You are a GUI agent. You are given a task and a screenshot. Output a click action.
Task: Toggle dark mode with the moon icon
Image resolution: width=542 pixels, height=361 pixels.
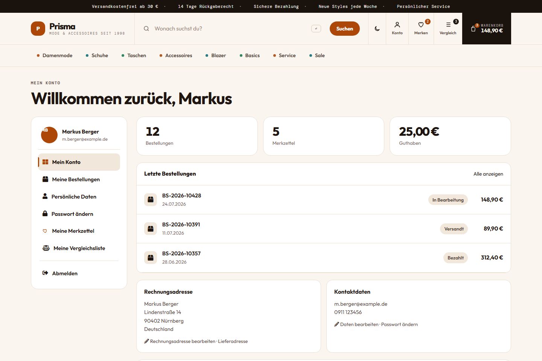(x=377, y=29)
